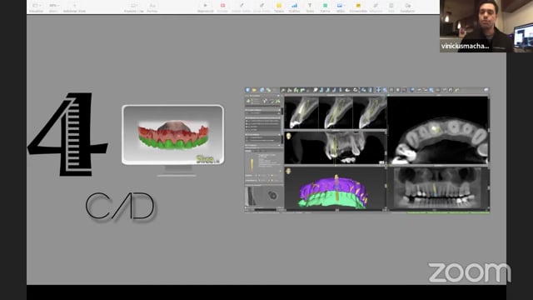Viewport: 533px width, 300px height.
Task: Select the CAD text on the slide
Action: click(x=120, y=206)
